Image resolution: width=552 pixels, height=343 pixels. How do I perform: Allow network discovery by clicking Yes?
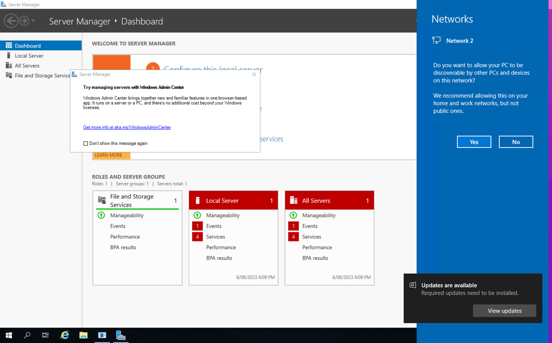click(x=474, y=141)
